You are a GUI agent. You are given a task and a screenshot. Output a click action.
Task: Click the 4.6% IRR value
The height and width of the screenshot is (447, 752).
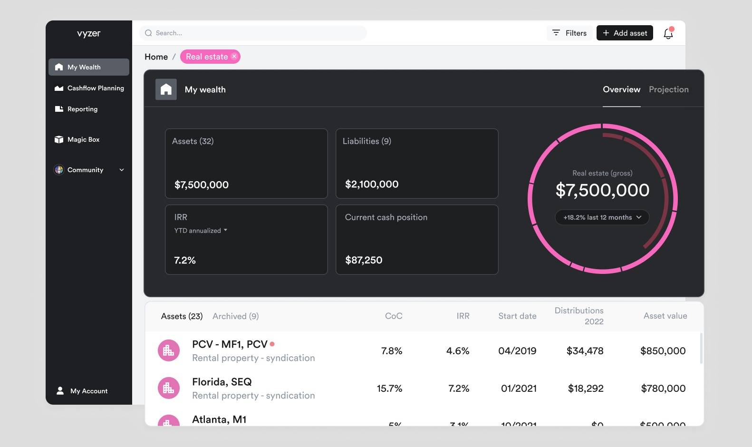(458, 351)
